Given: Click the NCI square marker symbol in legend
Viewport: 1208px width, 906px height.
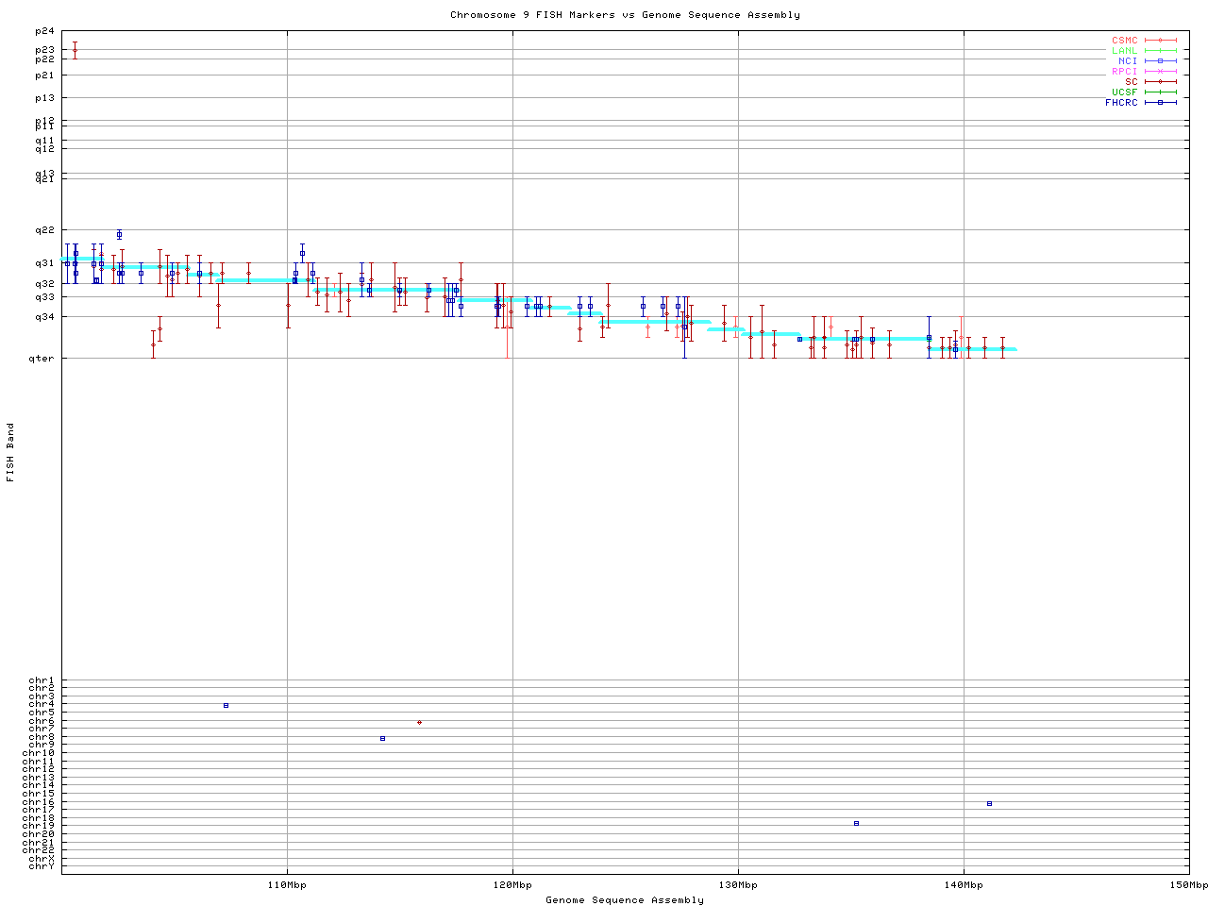Looking at the screenshot, I should [x=1160, y=61].
